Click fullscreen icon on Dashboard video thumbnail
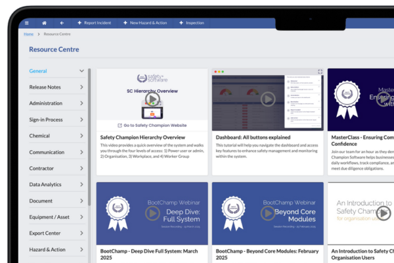This screenshot has height=263, width=394. pos(320,71)
